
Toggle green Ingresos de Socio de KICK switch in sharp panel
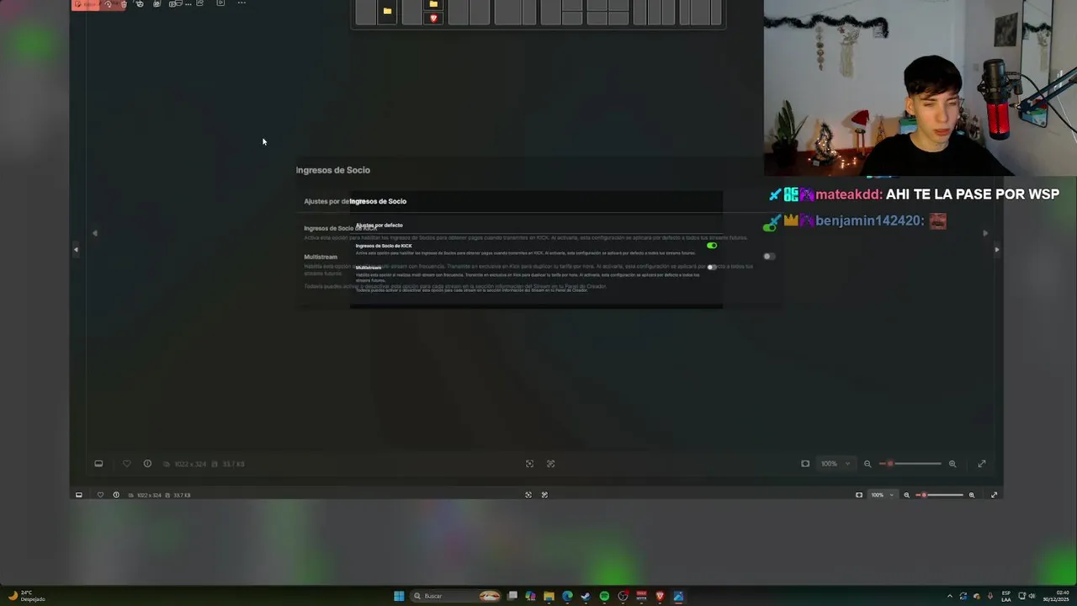click(x=712, y=246)
